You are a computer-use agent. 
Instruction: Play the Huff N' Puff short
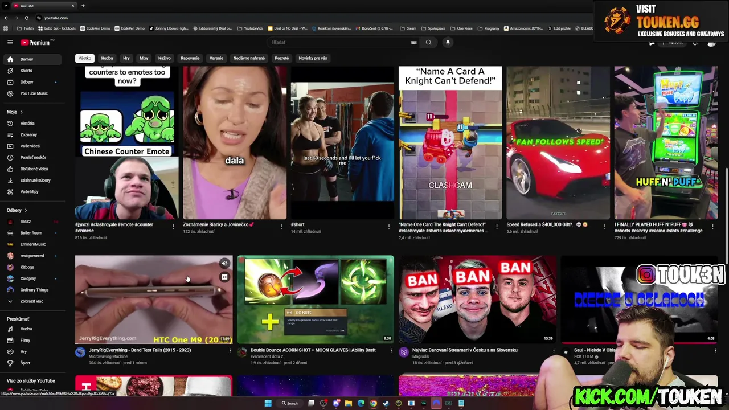pos(666,142)
